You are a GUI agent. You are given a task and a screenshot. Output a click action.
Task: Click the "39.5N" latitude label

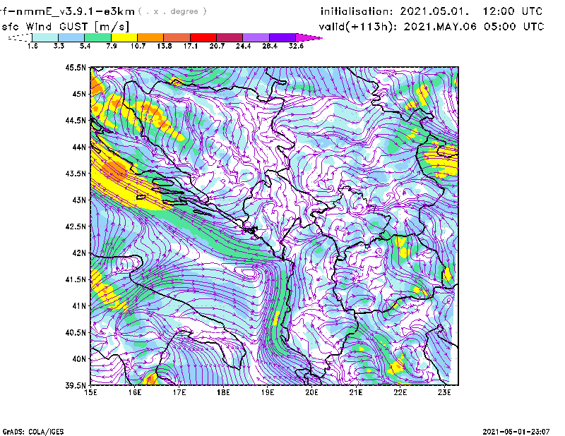[76, 386]
